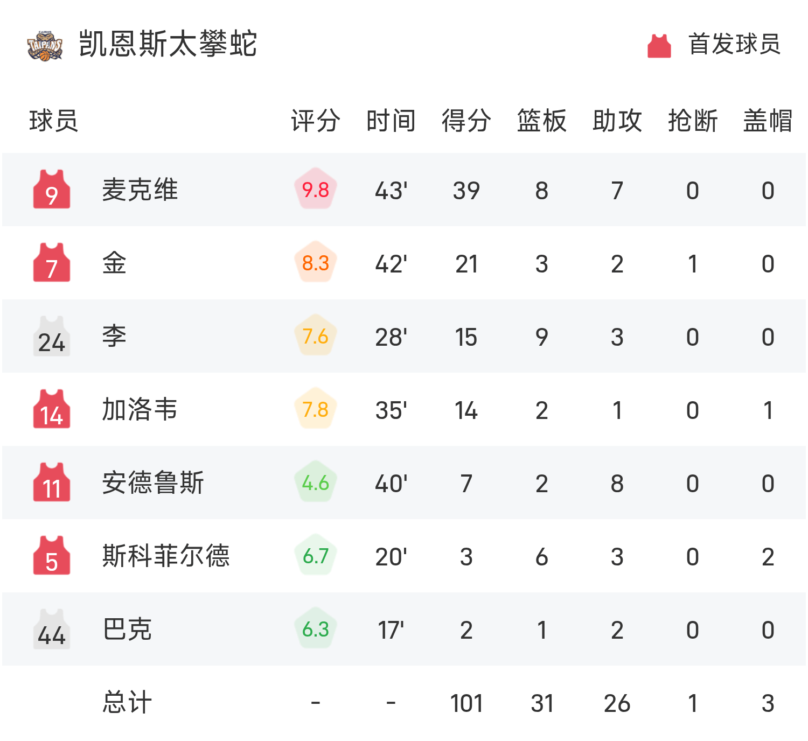Click jersey number 11 icon

(52, 483)
